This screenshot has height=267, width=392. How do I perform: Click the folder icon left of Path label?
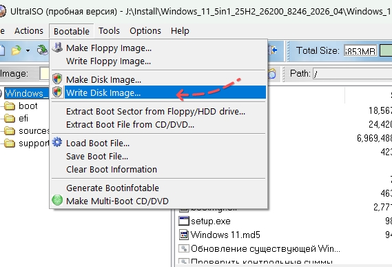point(272,74)
